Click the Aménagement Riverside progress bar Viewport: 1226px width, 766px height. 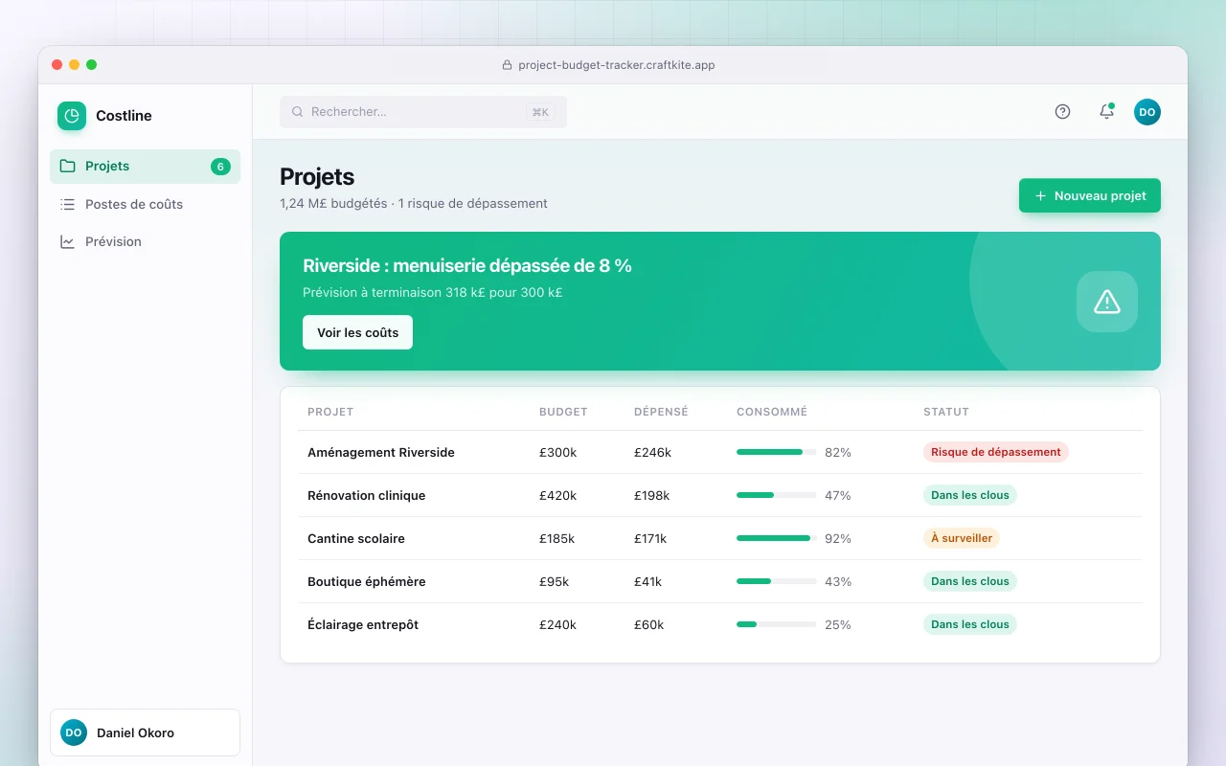click(x=777, y=452)
